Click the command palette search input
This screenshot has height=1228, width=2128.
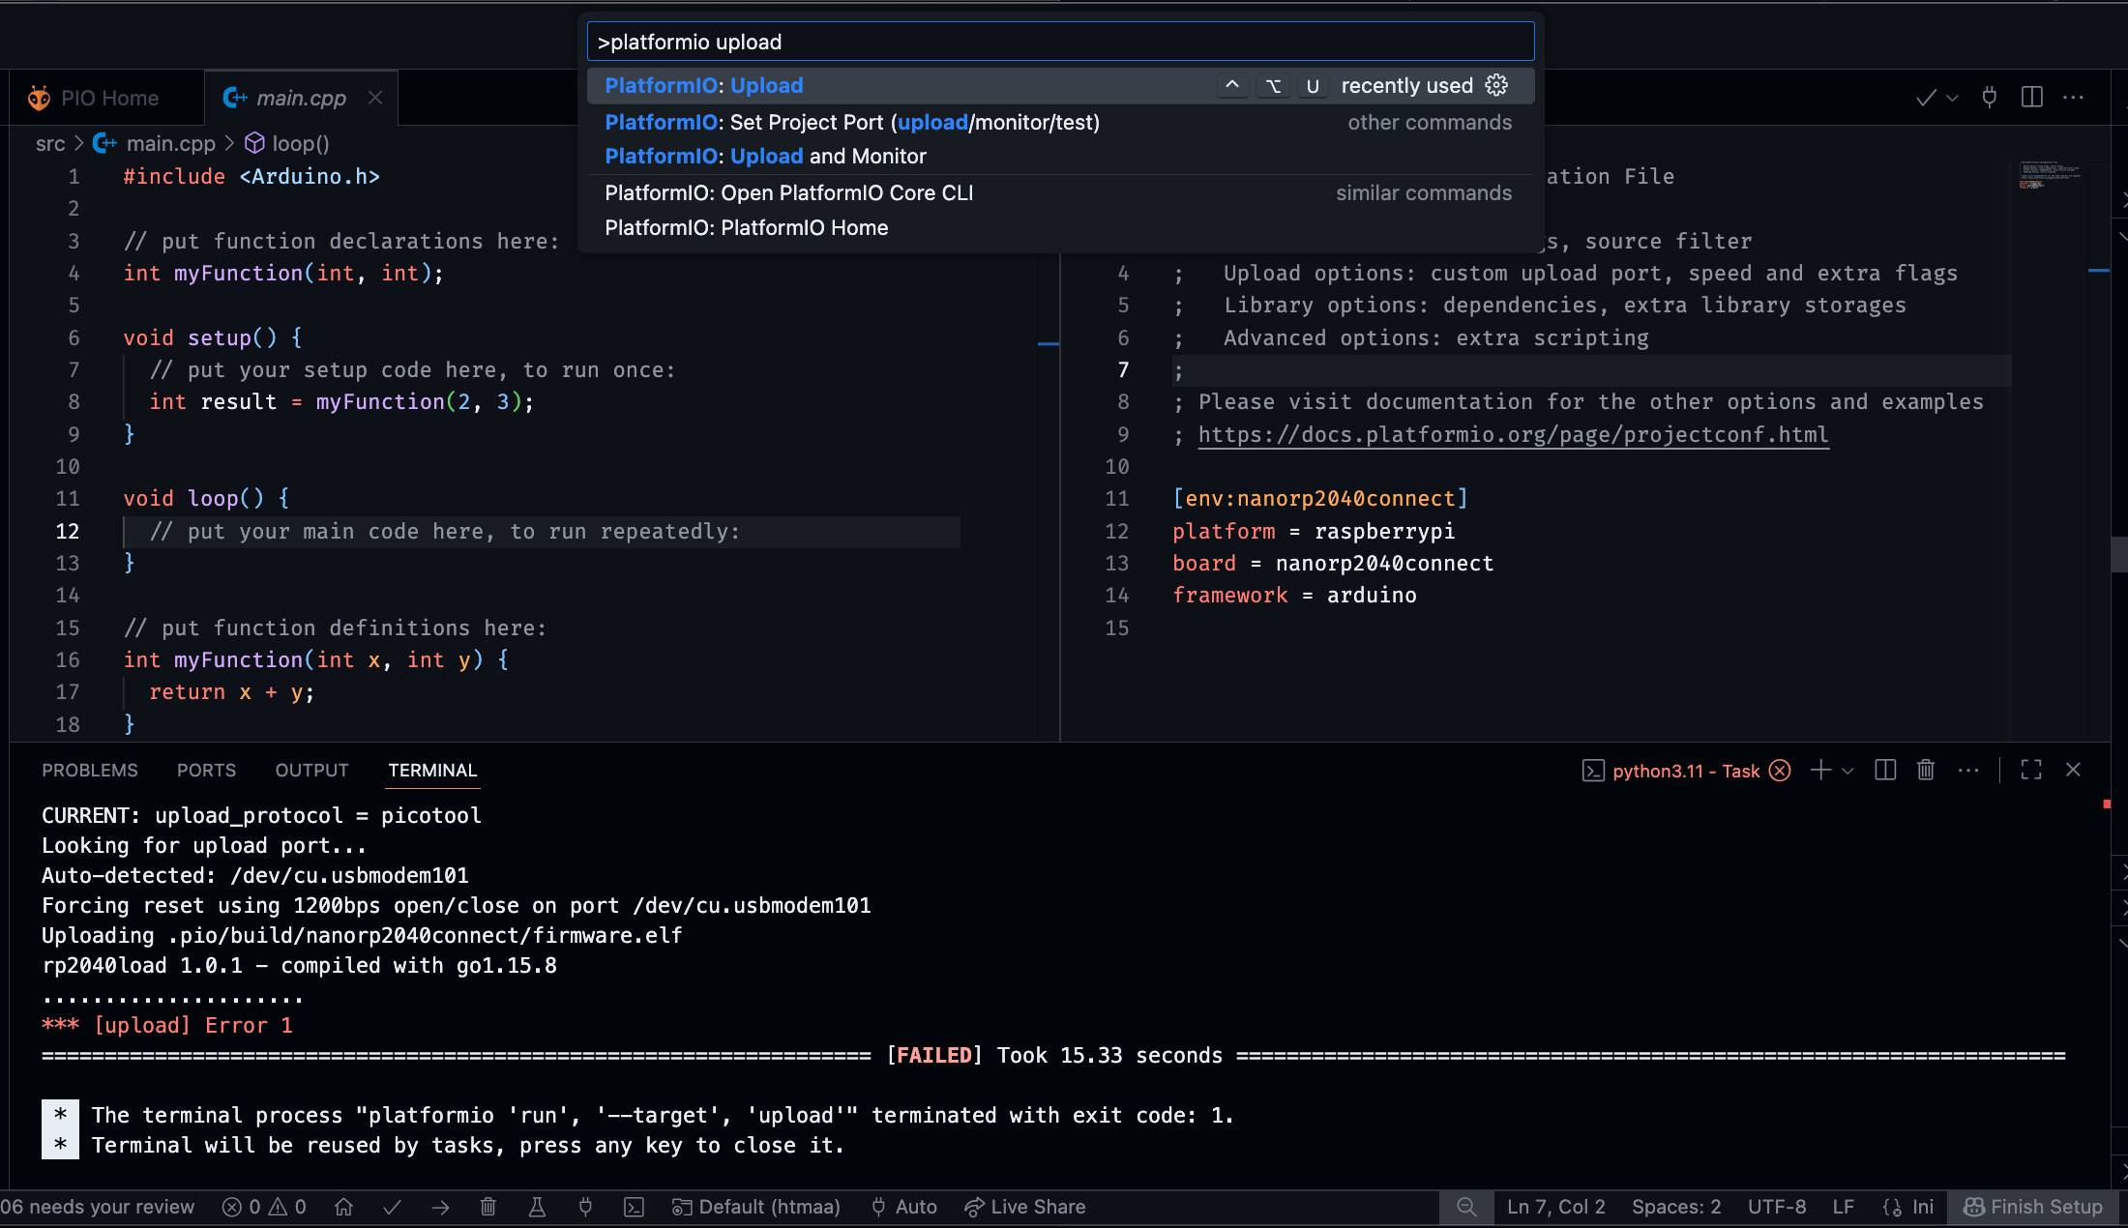tap(1060, 42)
